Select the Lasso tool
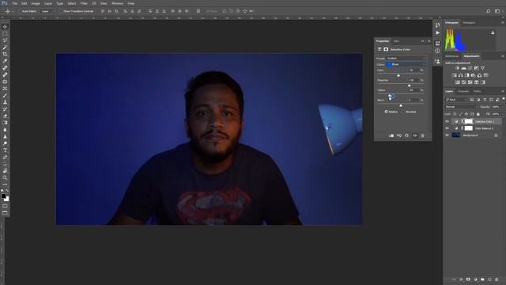506x285 pixels. (x=5, y=40)
